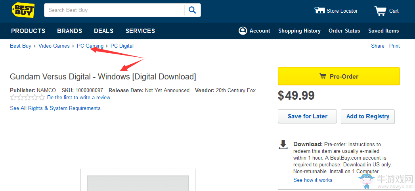415x191 pixels.
Task: Check Order Status
Action: click(x=344, y=31)
